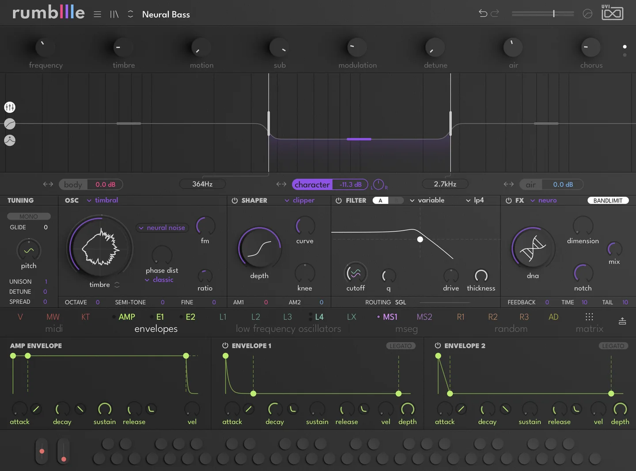Select the AMP envelope tab

coord(126,317)
